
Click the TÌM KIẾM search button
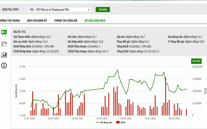tap(103, 10)
